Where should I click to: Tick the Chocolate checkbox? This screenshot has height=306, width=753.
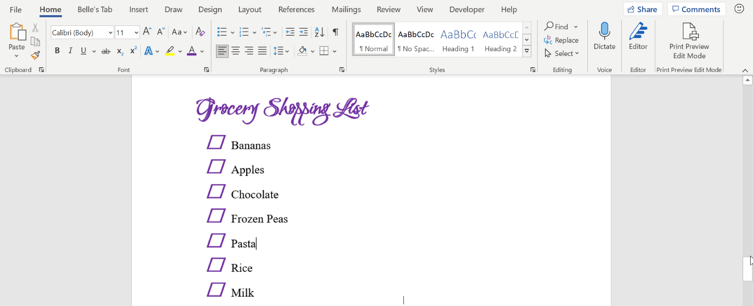(216, 191)
